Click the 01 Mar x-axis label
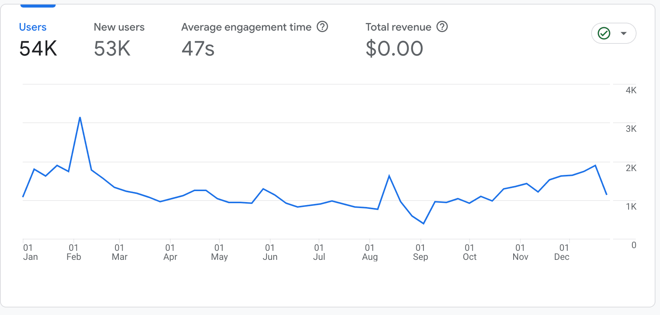Viewport: 660px width, 315px height. 120,252
